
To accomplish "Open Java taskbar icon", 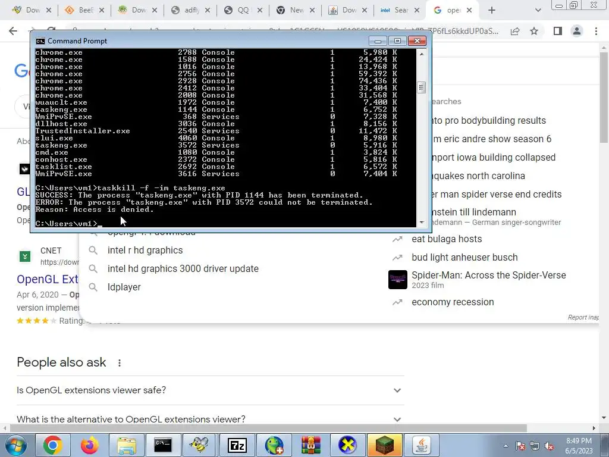I will pos(421,445).
